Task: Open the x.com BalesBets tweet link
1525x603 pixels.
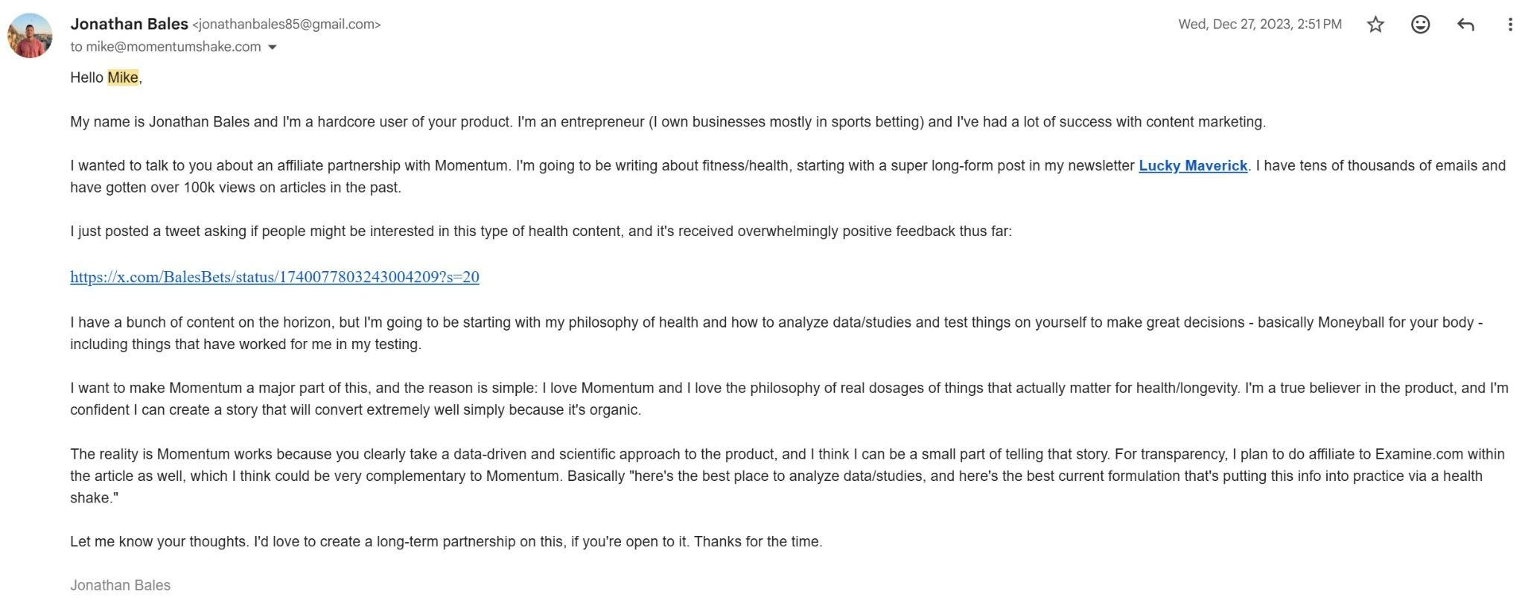Action: 275,277
